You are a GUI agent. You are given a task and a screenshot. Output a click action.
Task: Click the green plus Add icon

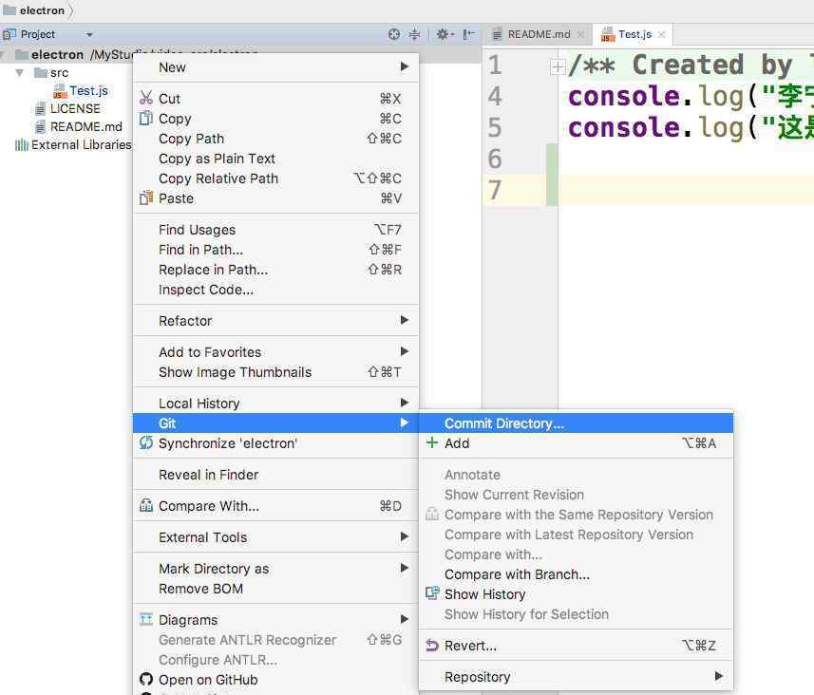tap(432, 442)
